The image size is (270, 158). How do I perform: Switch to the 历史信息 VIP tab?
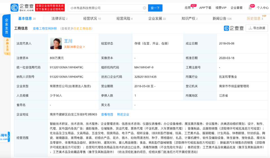pyautogui.click(x=255, y=19)
